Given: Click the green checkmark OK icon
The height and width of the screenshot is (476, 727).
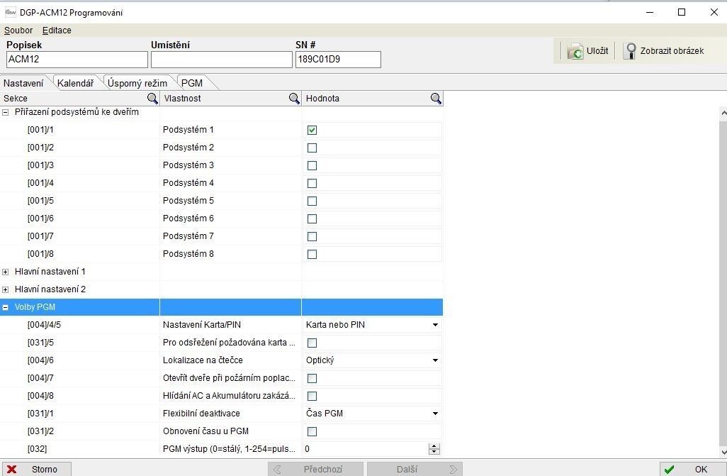Looking at the screenshot, I should [x=669, y=469].
